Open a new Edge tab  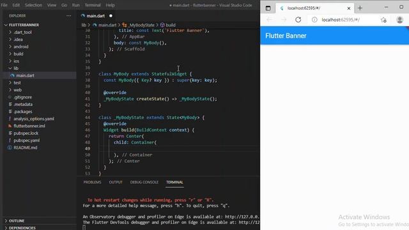click(x=360, y=8)
